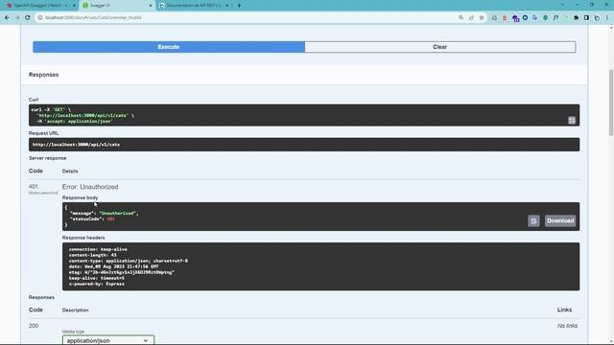Close the Swagger UI tab
Screen dimensions: 614x345
coord(151,6)
